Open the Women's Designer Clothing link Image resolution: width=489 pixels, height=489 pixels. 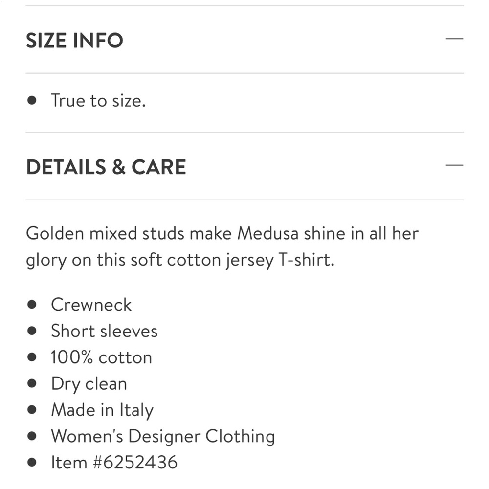coord(163,436)
